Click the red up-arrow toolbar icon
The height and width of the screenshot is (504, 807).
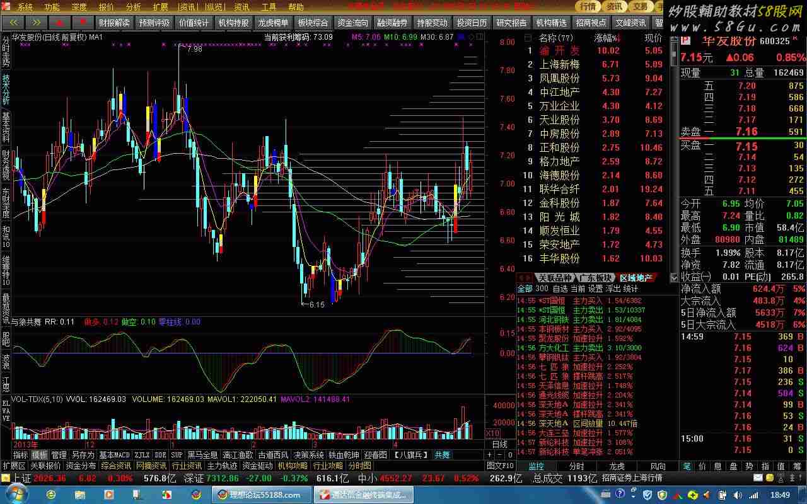59,23
